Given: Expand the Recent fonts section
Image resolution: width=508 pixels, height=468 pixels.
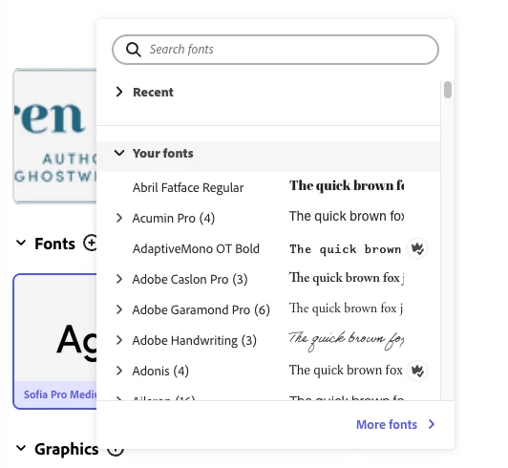Looking at the screenshot, I should [x=119, y=92].
